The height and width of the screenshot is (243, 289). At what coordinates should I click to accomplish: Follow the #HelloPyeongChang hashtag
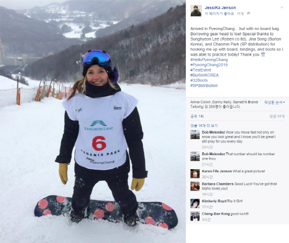(x=209, y=60)
